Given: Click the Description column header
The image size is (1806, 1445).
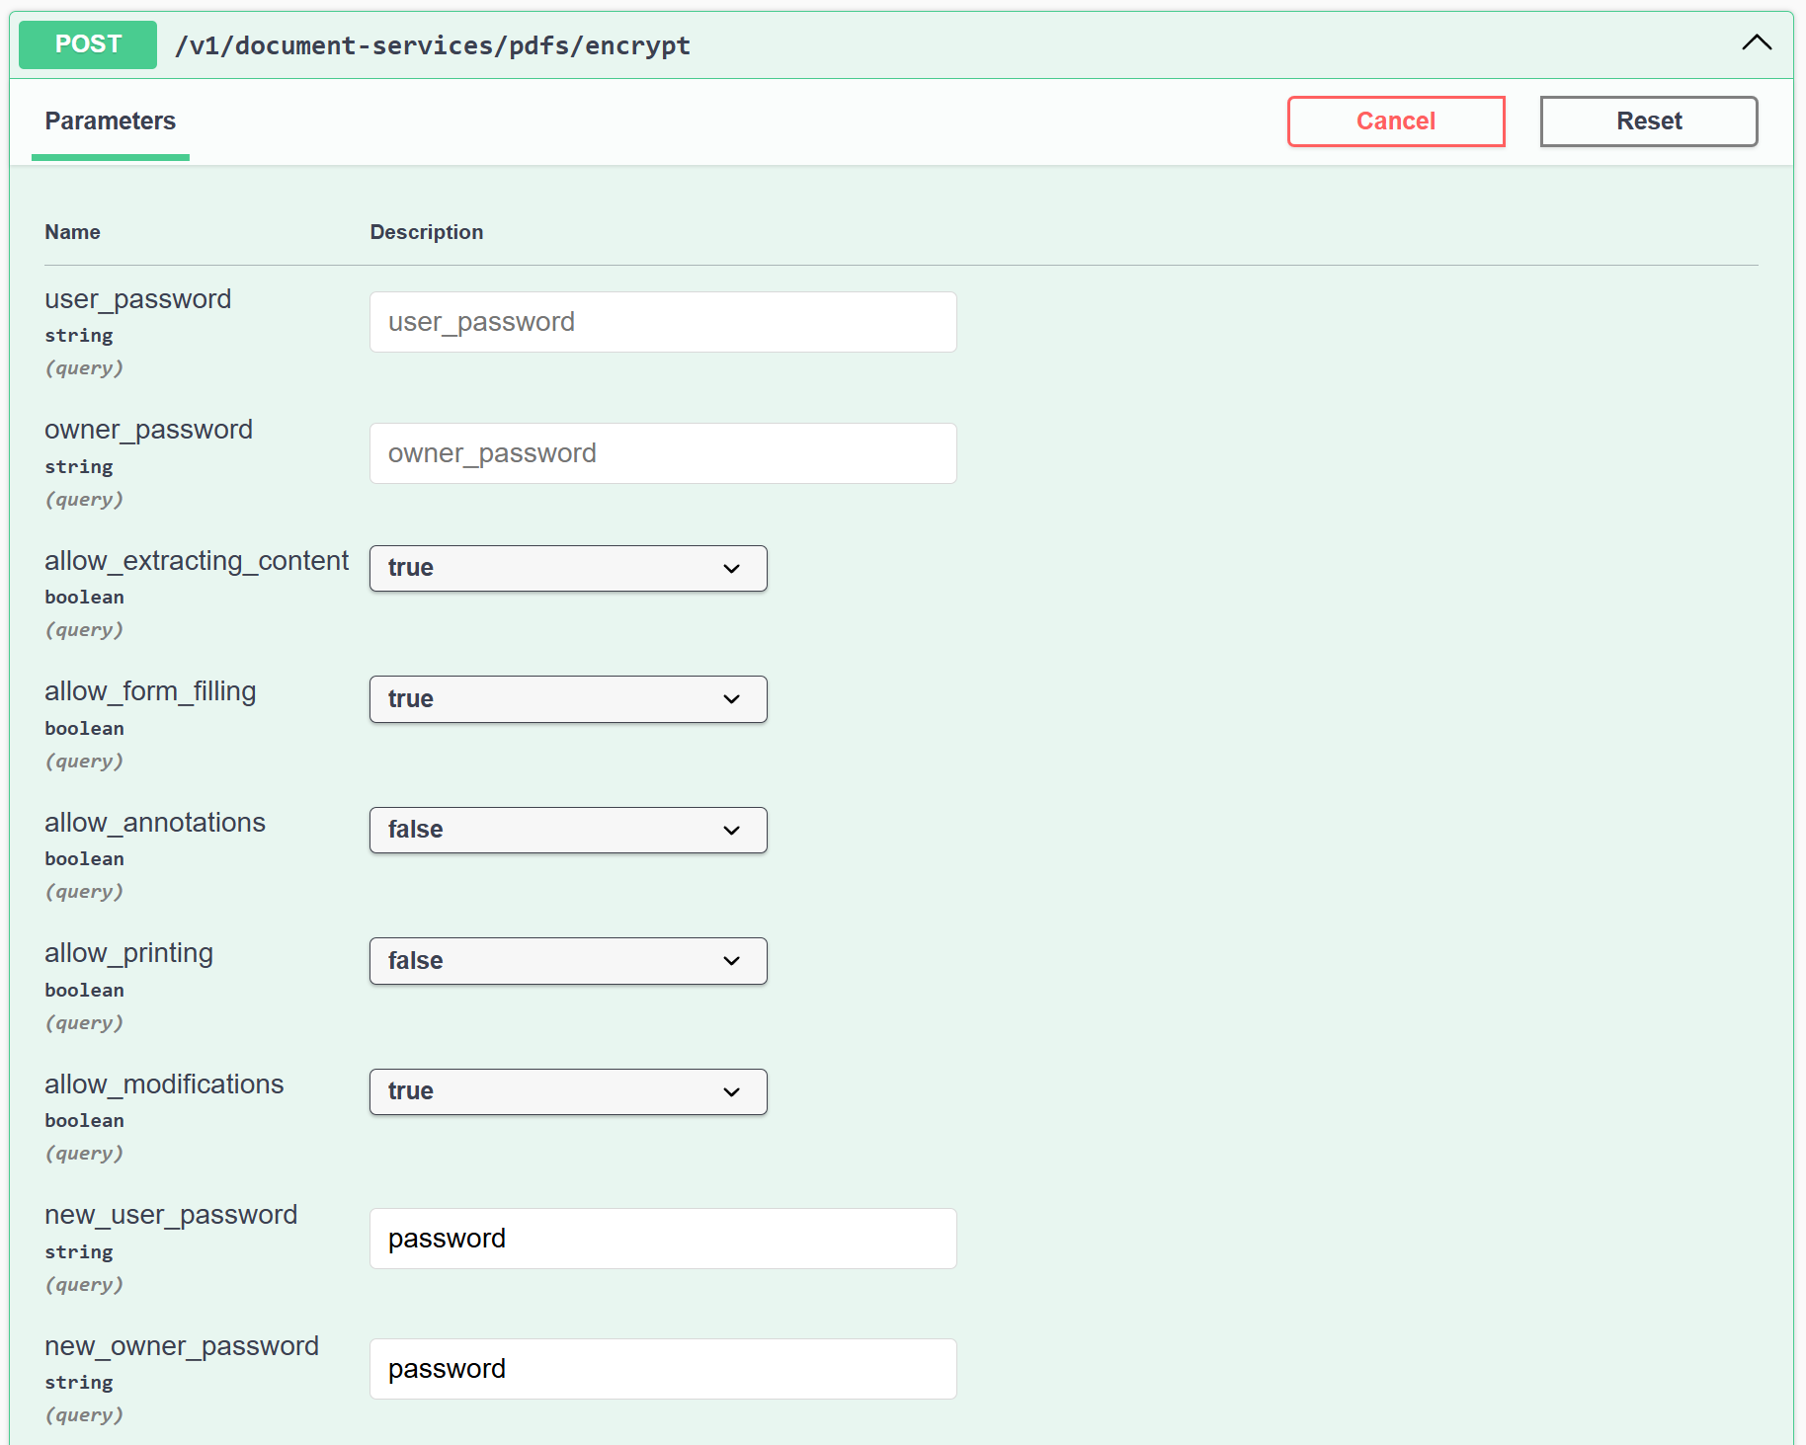Looking at the screenshot, I should coord(426,232).
